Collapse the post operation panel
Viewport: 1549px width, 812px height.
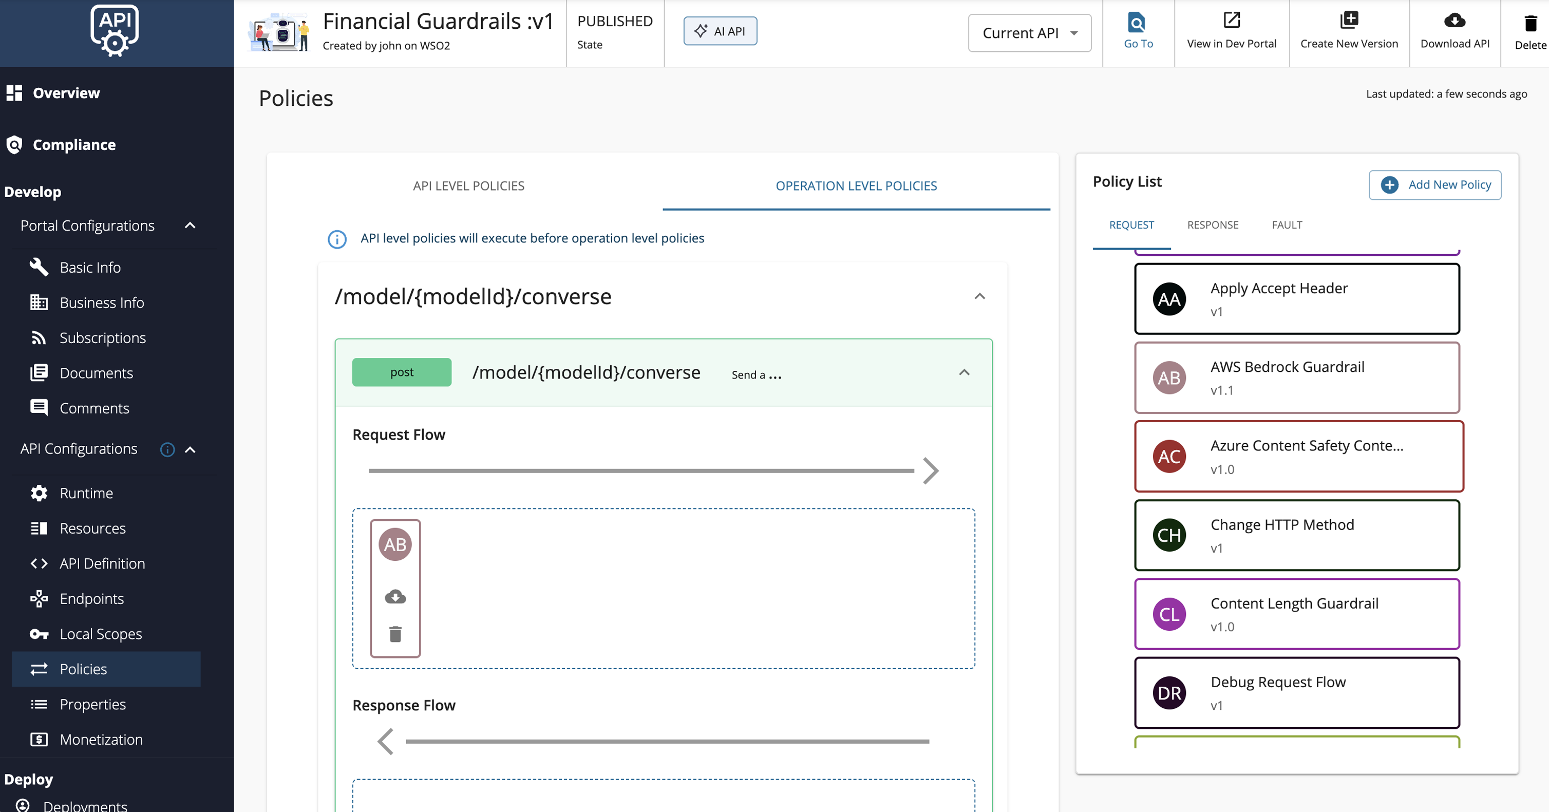click(x=965, y=372)
